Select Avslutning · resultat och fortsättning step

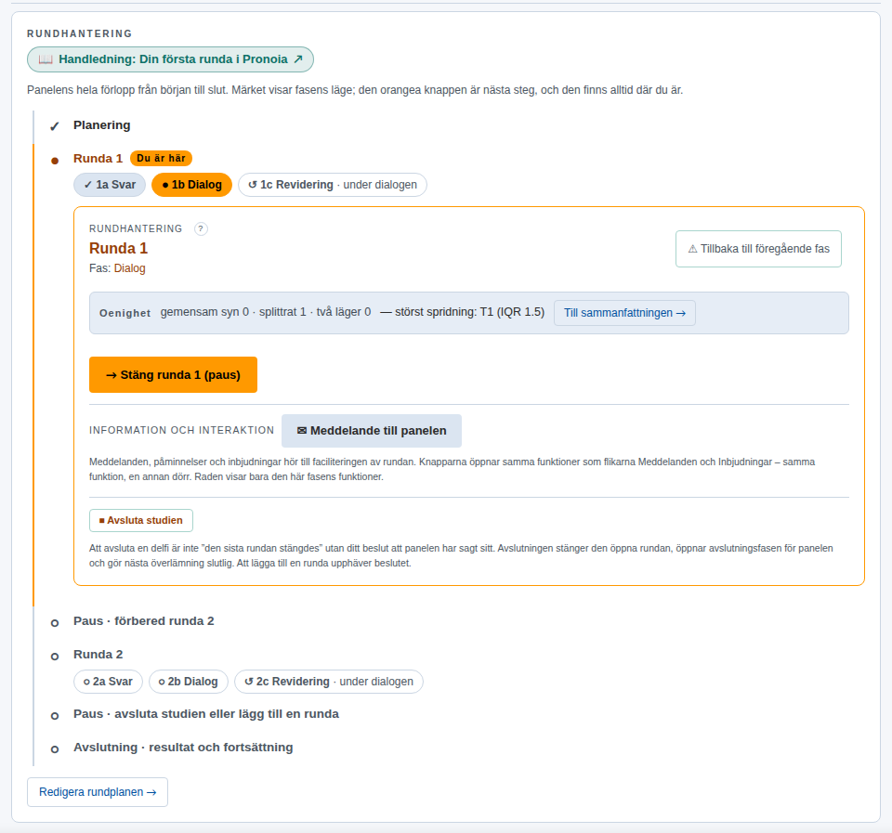point(183,748)
